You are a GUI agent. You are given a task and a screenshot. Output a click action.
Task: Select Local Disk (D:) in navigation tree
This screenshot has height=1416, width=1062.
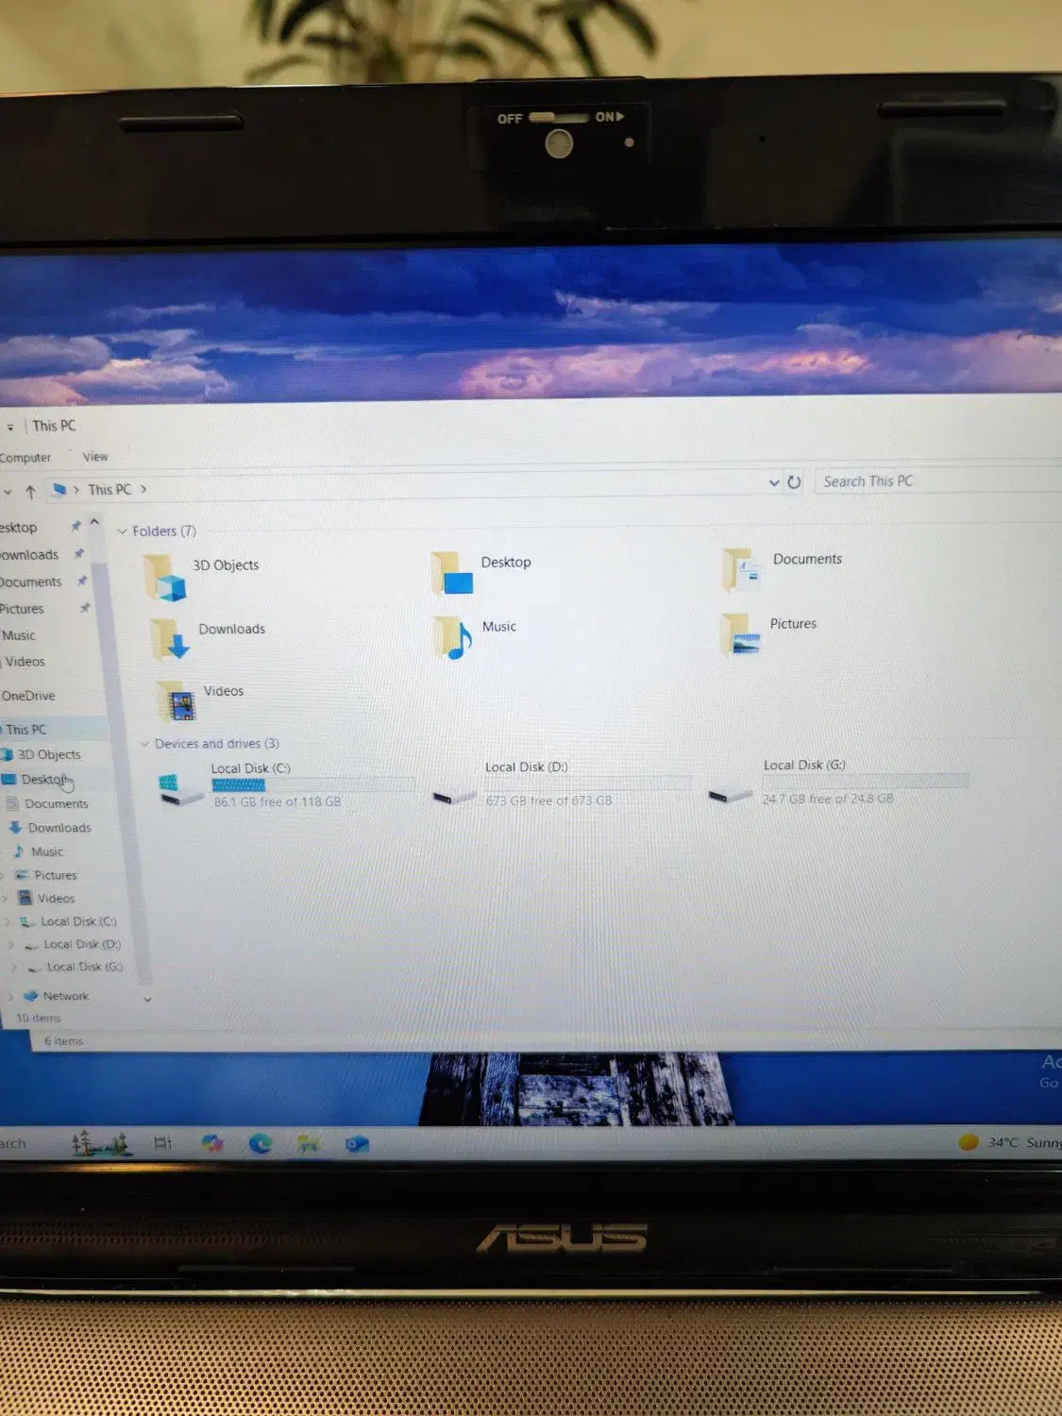[82, 944]
